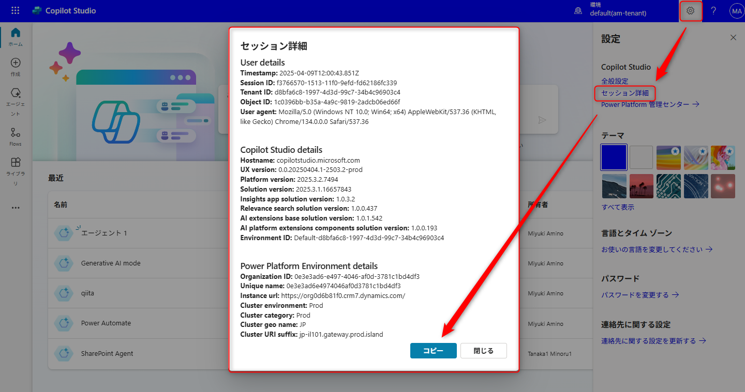Click the agent icon for Power Automate

(64, 323)
